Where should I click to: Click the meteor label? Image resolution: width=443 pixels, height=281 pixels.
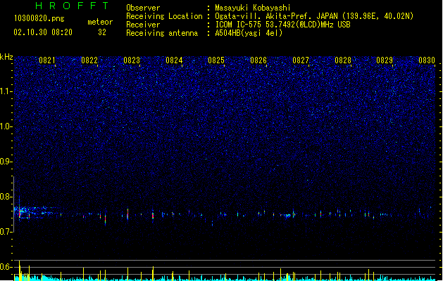[100, 22]
